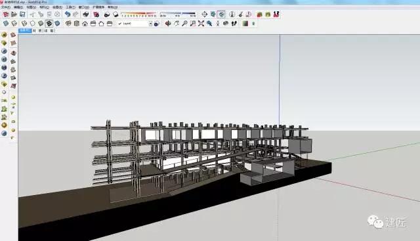Select the Position Camera person icon
Viewport: 420px width, 241px height.
click(x=218, y=24)
